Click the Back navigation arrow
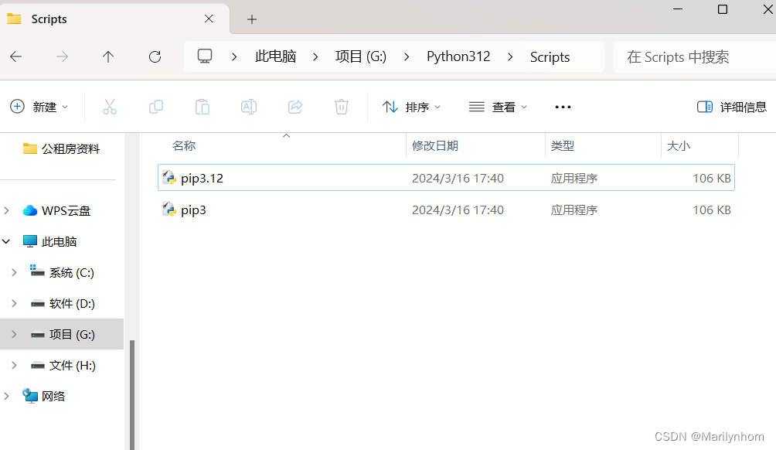 click(x=15, y=57)
